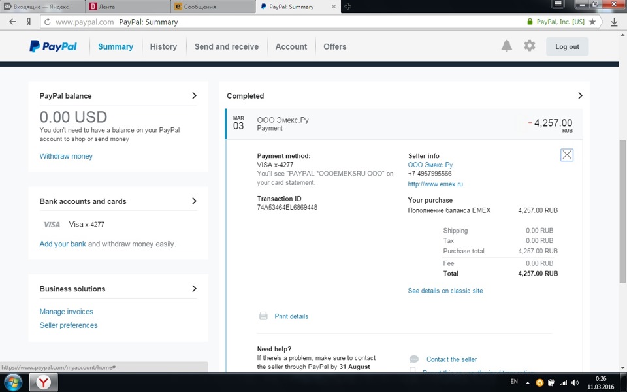Click the orange tray icon
The height and width of the screenshot is (392, 627).
pos(539,383)
